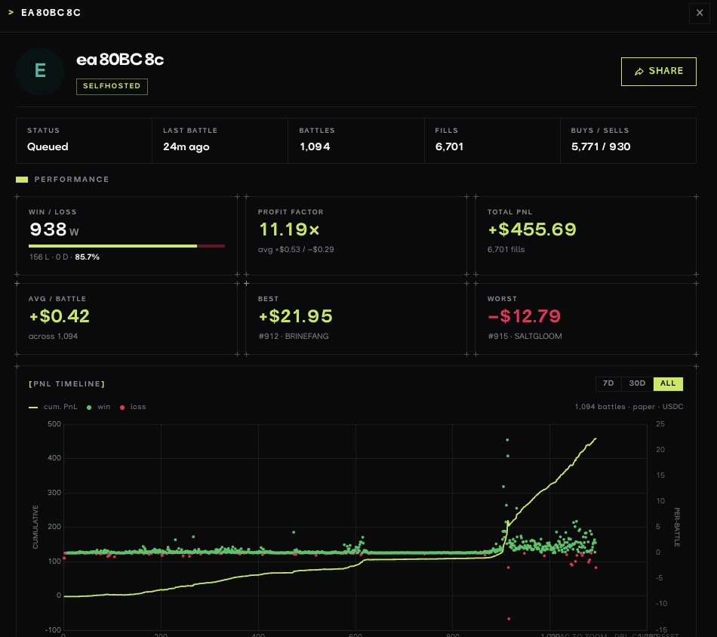Click the buys/sells value 5,771 / 930

click(601, 146)
